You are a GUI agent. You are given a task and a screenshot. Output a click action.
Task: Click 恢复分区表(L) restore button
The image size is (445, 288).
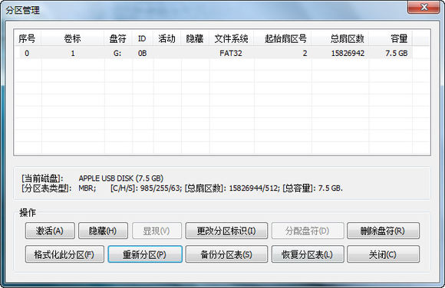(x=308, y=254)
